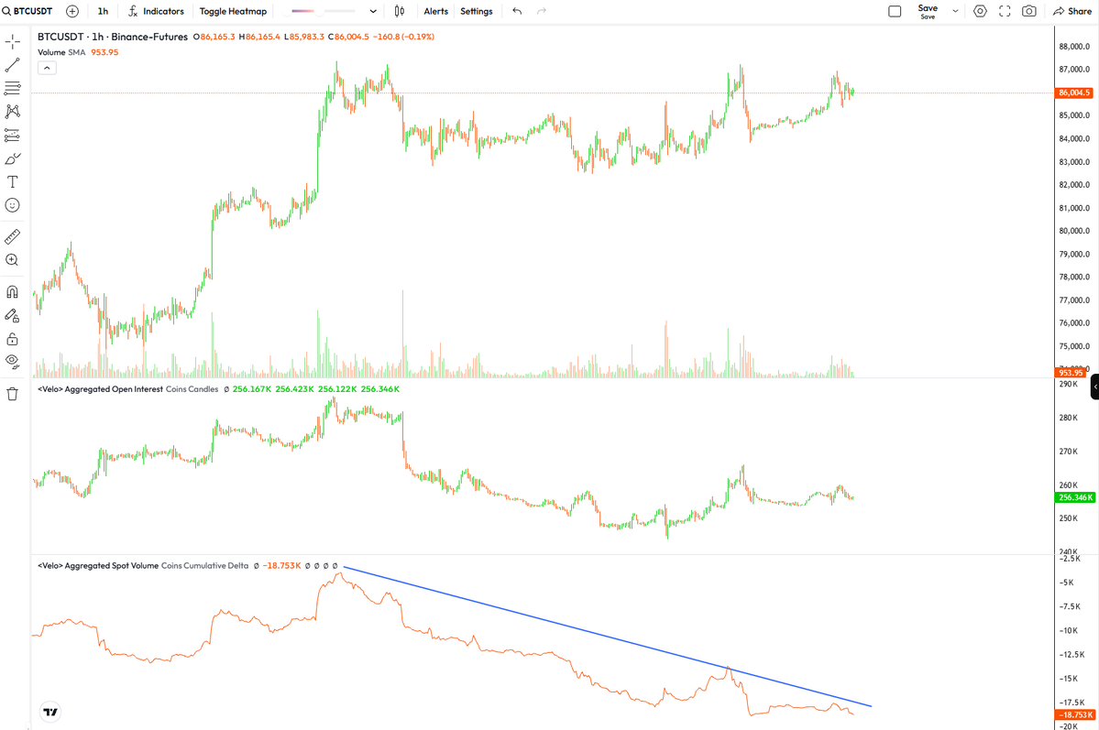Lock all drawing tools

(x=13, y=339)
